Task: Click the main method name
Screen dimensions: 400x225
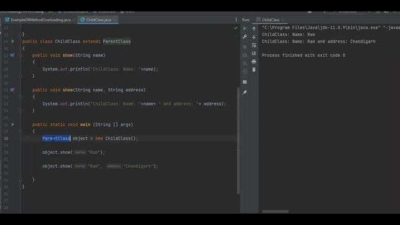Action: pos(85,124)
